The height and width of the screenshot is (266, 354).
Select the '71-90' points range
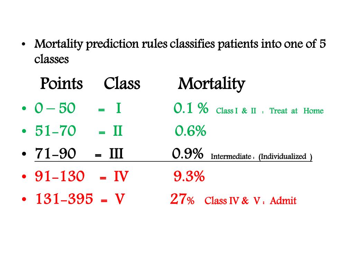click(55, 154)
